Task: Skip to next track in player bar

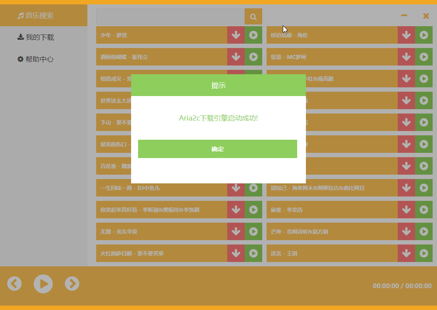Action: pyautogui.click(x=72, y=284)
